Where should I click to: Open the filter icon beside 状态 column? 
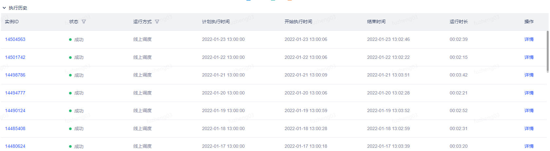point(84,22)
